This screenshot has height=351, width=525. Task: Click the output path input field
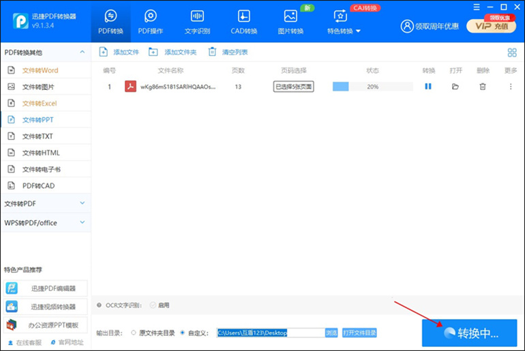(x=271, y=333)
